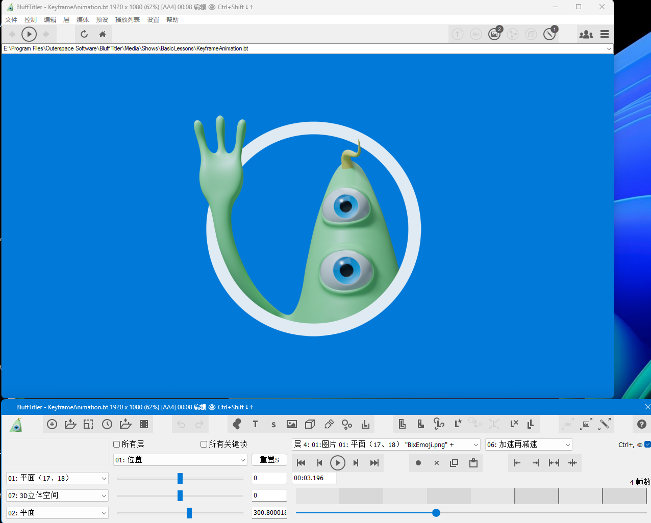Screen dimensions: 651x523
Task: Open the 01: 位置 property dropdown
Action: pos(180,460)
